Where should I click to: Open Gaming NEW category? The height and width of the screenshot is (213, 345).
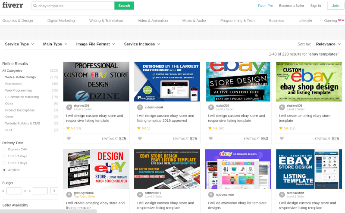pos(334,20)
